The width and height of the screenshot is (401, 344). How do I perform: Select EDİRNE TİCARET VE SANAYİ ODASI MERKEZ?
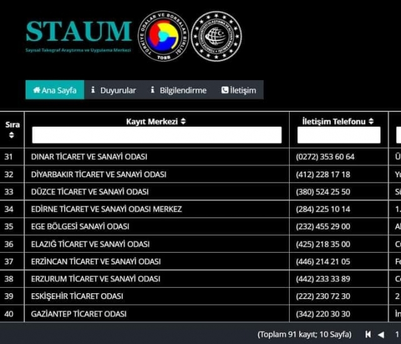pos(106,209)
